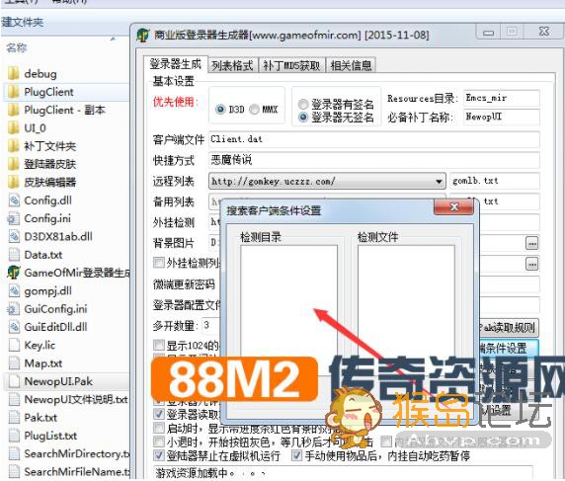565x481 pixels.
Task: Click the PlugList.txt file icon
Action: (14, 436)
